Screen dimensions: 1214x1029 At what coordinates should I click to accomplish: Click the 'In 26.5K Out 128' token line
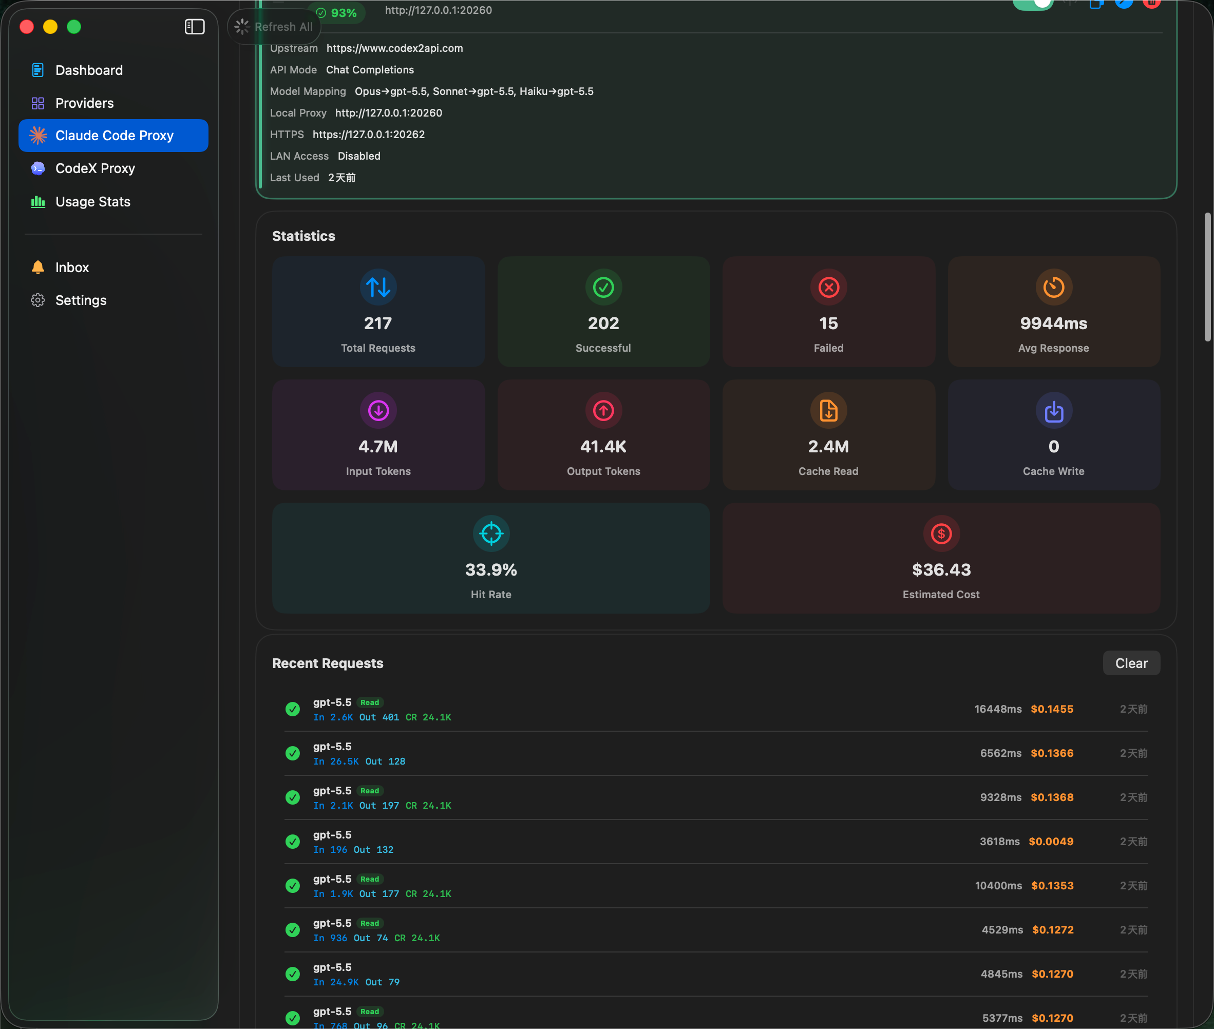tap(359, 762)
